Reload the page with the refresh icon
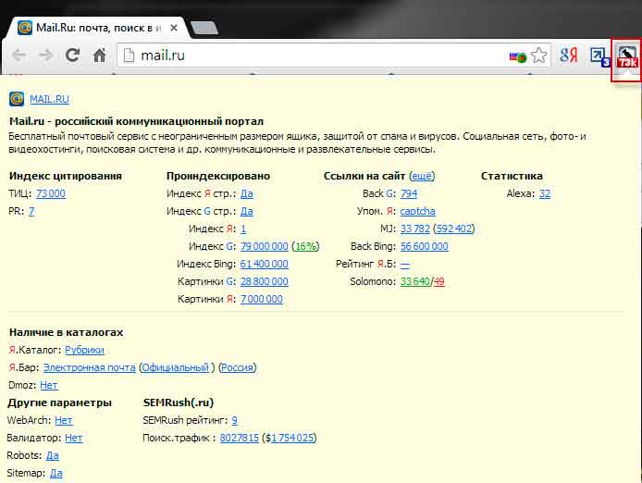This screenshot has height=483, width=642. tap(72, 55)
